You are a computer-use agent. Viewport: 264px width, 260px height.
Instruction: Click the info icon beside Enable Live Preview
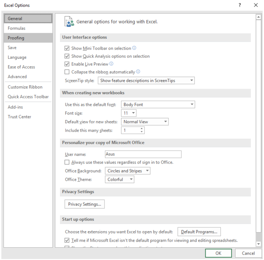point(111,64)
